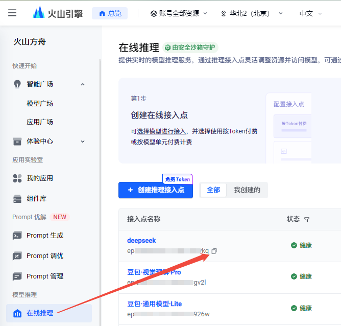Click the NEW badge beside Prompt 优解
Screen dimensions: 341x326
(60, 217)
